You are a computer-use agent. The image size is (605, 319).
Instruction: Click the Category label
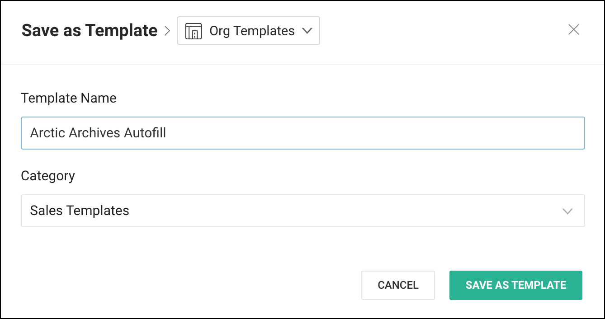coord(48,175)
